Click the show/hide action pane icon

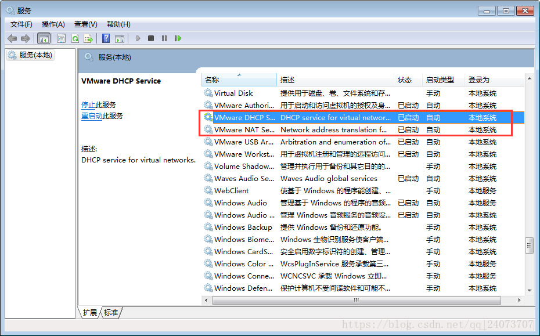120,38
